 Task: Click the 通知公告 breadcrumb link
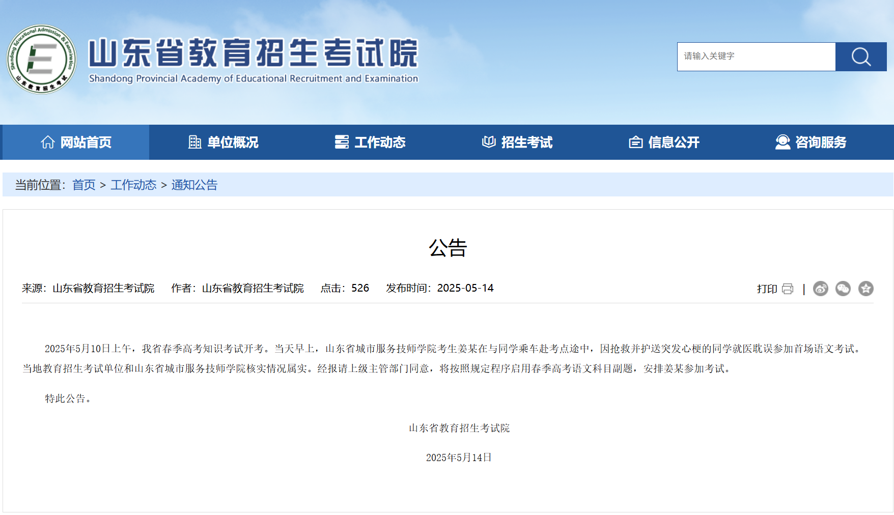(x=194, y=185)
